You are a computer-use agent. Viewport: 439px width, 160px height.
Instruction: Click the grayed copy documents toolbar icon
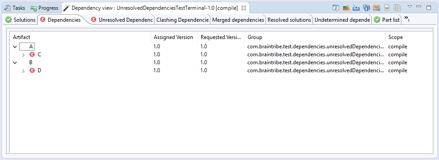pyautogui.click(x=397, y=8)
